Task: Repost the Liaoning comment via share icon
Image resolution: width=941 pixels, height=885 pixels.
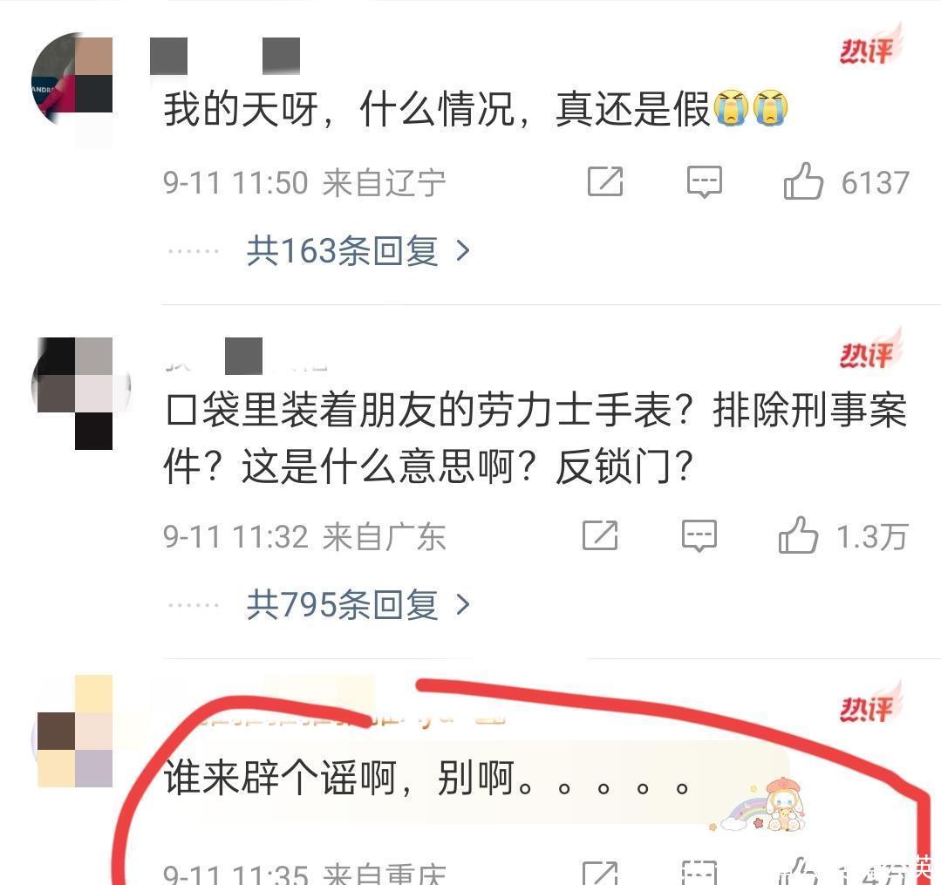Action: point(605,181)
